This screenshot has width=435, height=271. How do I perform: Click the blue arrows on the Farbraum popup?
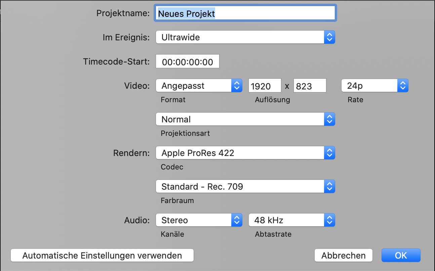pyautogui.click(x=329, y=187)
